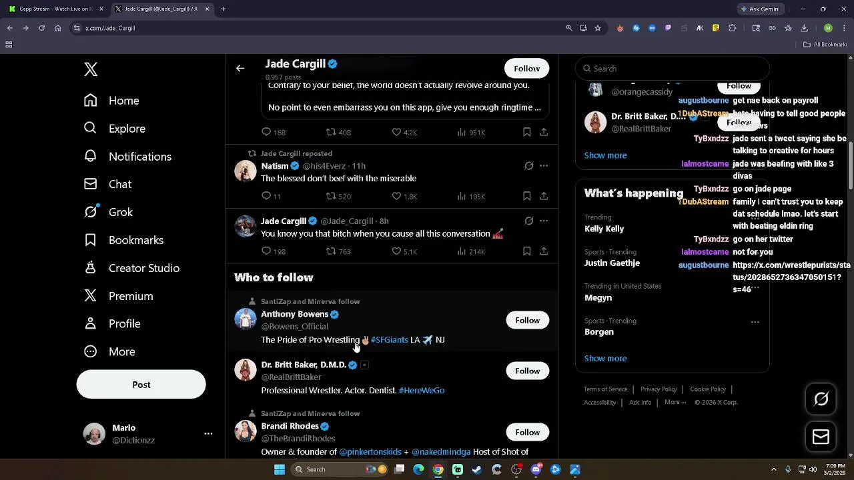The width and height of the screenshot is (854, 480).
Task: Open three-dot menu on Natism post
Action: [x=544, y=166]
